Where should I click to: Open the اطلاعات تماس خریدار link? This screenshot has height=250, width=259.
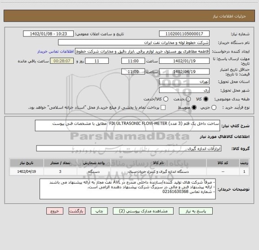click(x=55, y=52)
